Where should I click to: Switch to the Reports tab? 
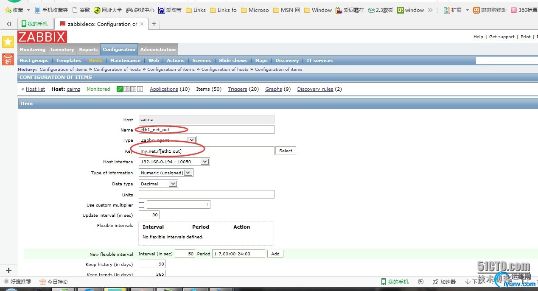(x=88, y=50)
